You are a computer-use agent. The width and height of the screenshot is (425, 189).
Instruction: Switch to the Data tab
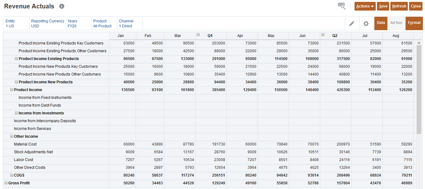click(381, 23)
